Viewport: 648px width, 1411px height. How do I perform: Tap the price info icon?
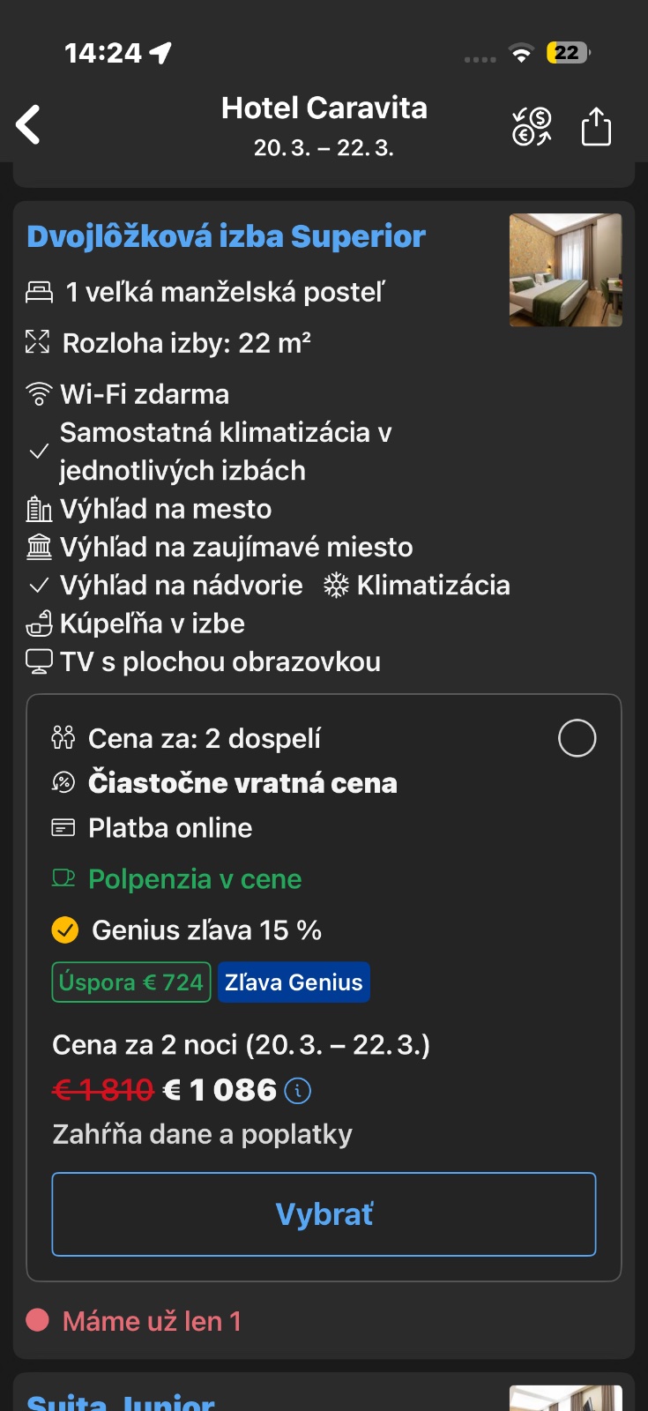298,1091
